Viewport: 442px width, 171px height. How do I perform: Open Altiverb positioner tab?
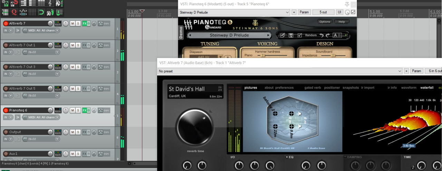(332, 88)
